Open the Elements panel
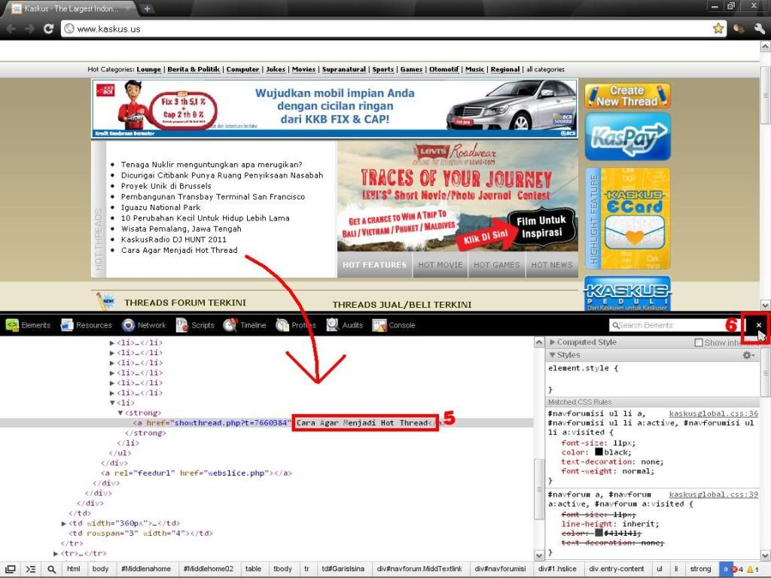The height and width of the screenshot is (578, 771). [28, 325]
